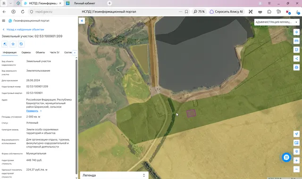Expand address with Развернуть link
Viewport: 302px width, 179px height.
click(32, 111)
